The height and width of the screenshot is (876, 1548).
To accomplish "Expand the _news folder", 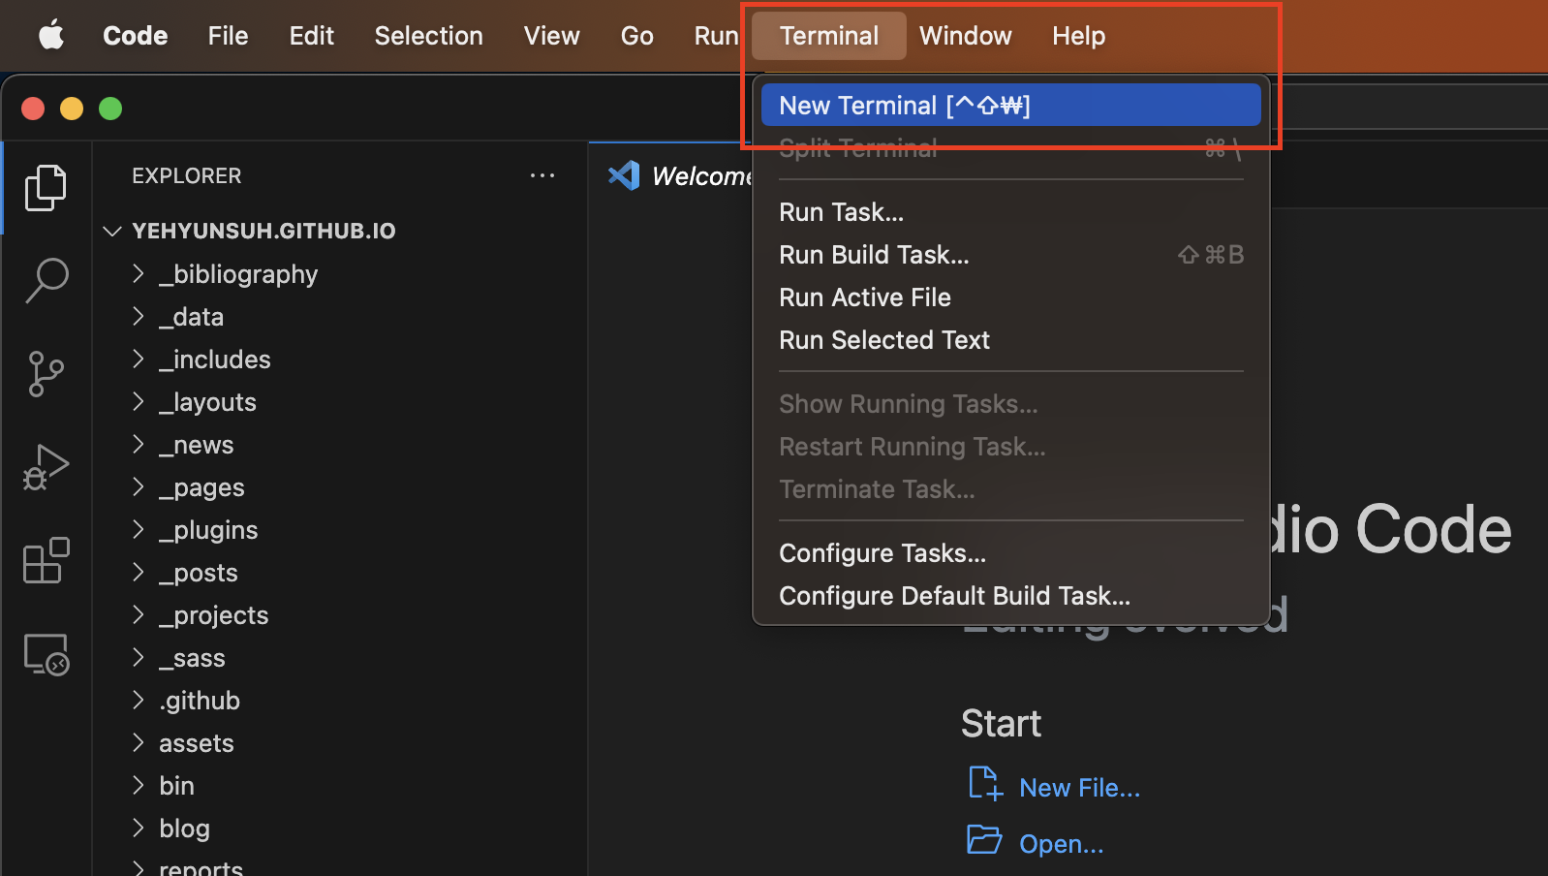I will (x=138, y=445).
